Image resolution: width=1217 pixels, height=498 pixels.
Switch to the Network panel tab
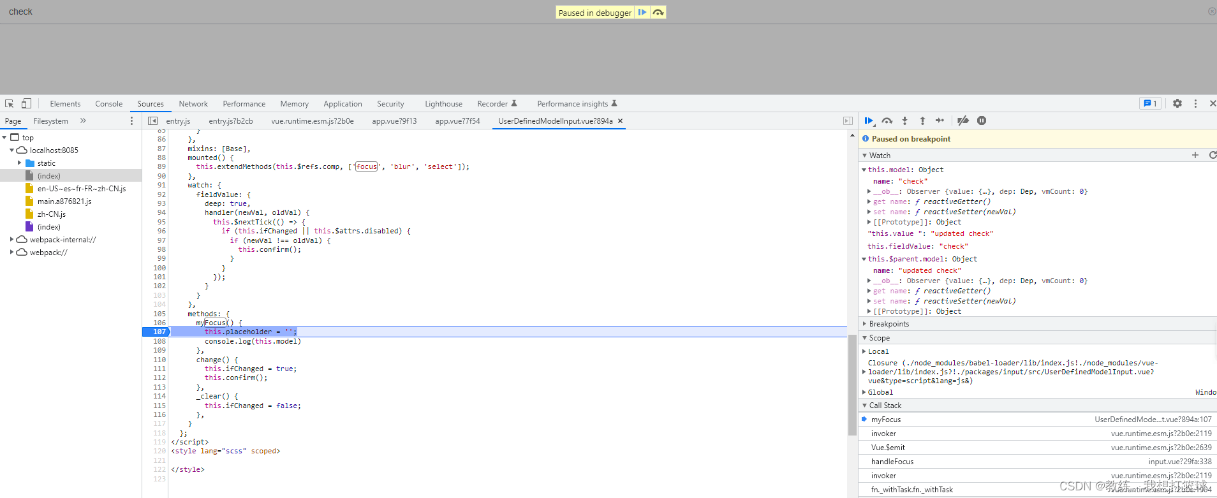tap(193, 104)
